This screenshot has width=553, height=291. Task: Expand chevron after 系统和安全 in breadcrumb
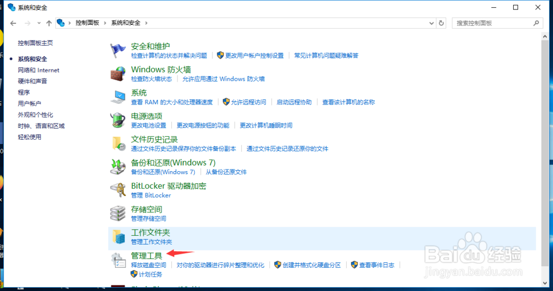coord(146,23)
